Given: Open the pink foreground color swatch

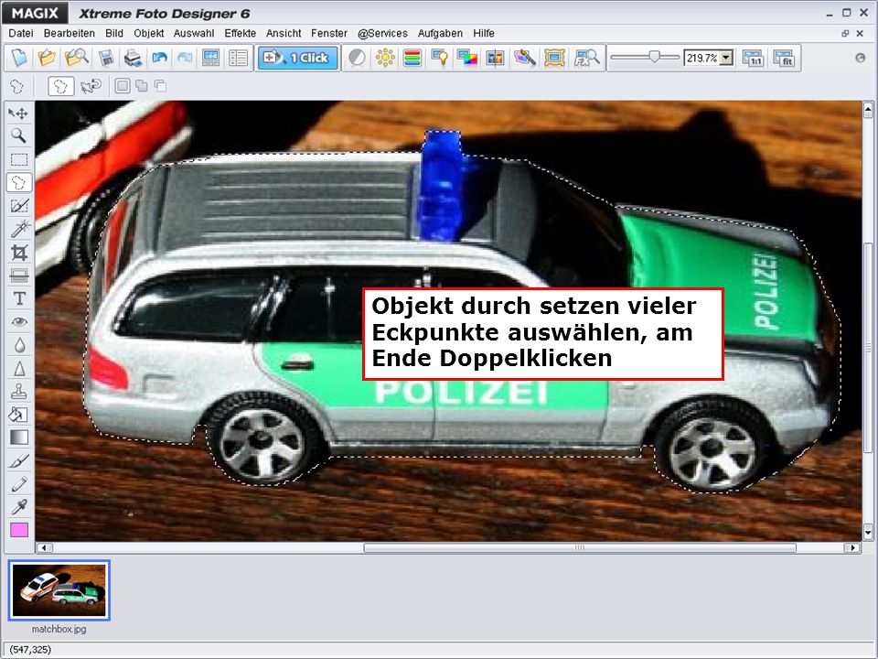Looking at the screenshot, I should click(x=19, y=530).
